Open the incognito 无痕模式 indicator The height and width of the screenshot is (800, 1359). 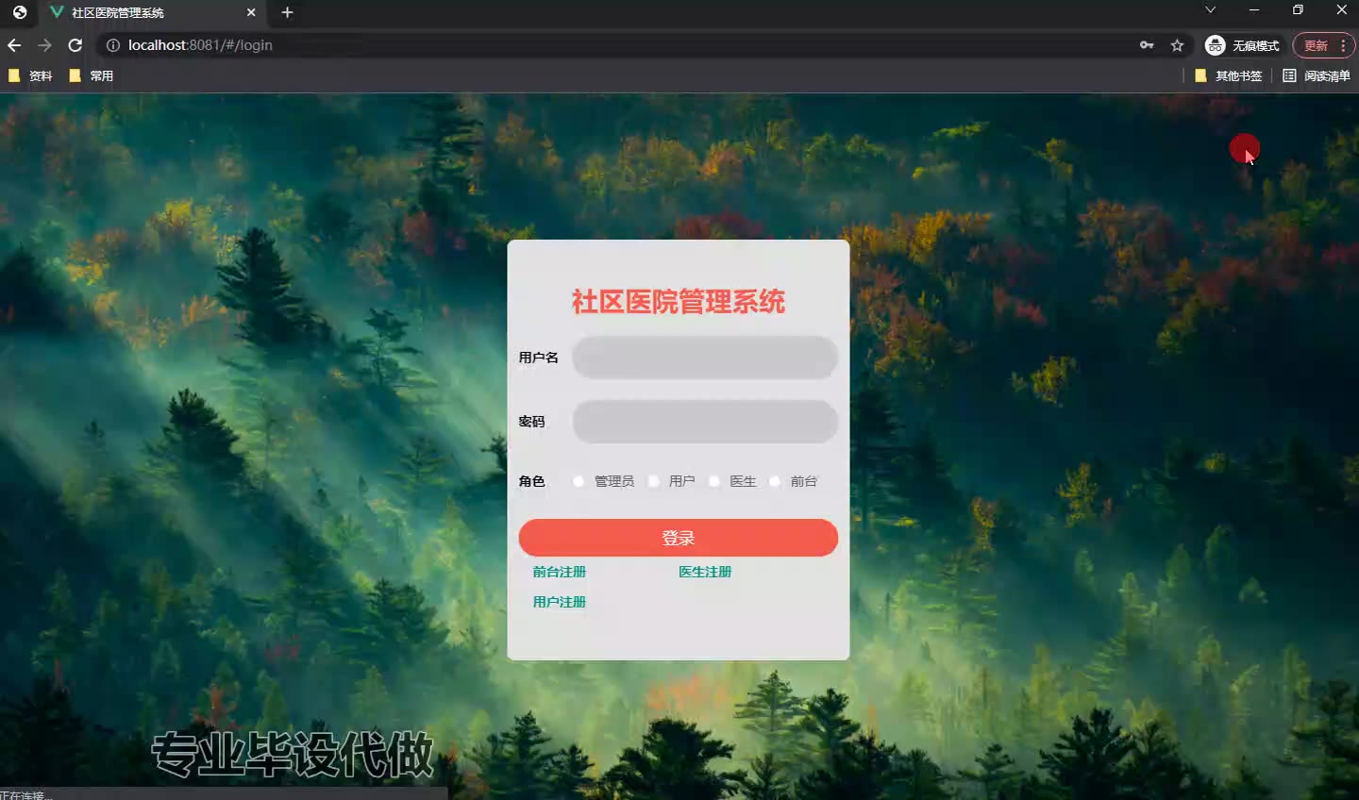[x=1243, y=45]
